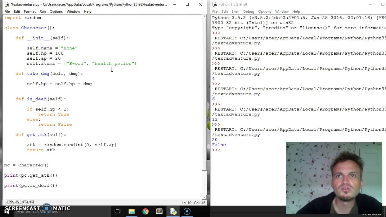
Task: Open the Run menu in the editor
Action: (43, 11)
